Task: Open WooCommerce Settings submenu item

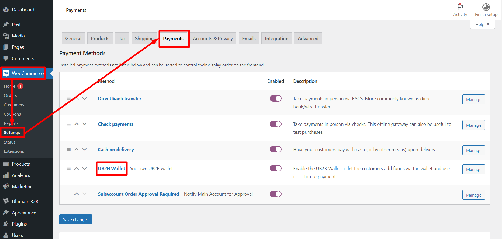Action: click(x=12, y=132)
